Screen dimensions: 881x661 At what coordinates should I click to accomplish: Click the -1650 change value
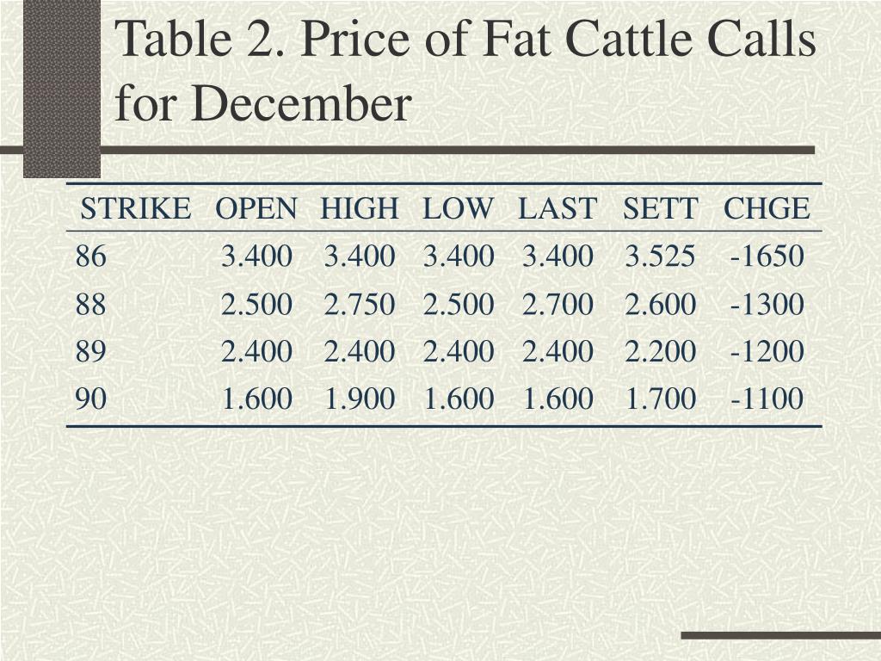(x=767, y=256)
